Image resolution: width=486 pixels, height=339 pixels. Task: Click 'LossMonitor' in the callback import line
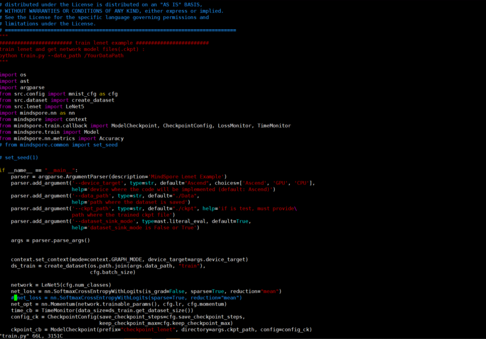pyautogui.click(x=234, y=126)
